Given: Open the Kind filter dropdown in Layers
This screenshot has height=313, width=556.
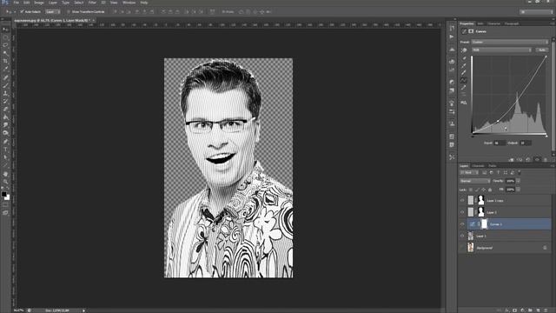Looking at the screenshot, I should [469, 172].
